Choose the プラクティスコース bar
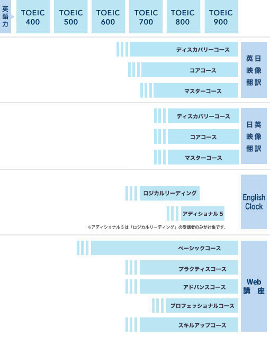Screen dimensions: 270x337 point(189,268)
